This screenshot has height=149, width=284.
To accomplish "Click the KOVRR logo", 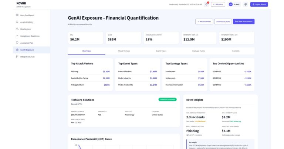I will [21, 3].
